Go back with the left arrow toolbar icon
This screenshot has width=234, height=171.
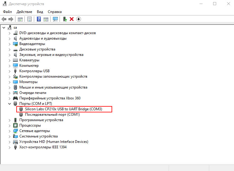(4, 19)
